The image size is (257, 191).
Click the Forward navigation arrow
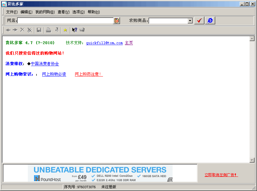[15, 30]
